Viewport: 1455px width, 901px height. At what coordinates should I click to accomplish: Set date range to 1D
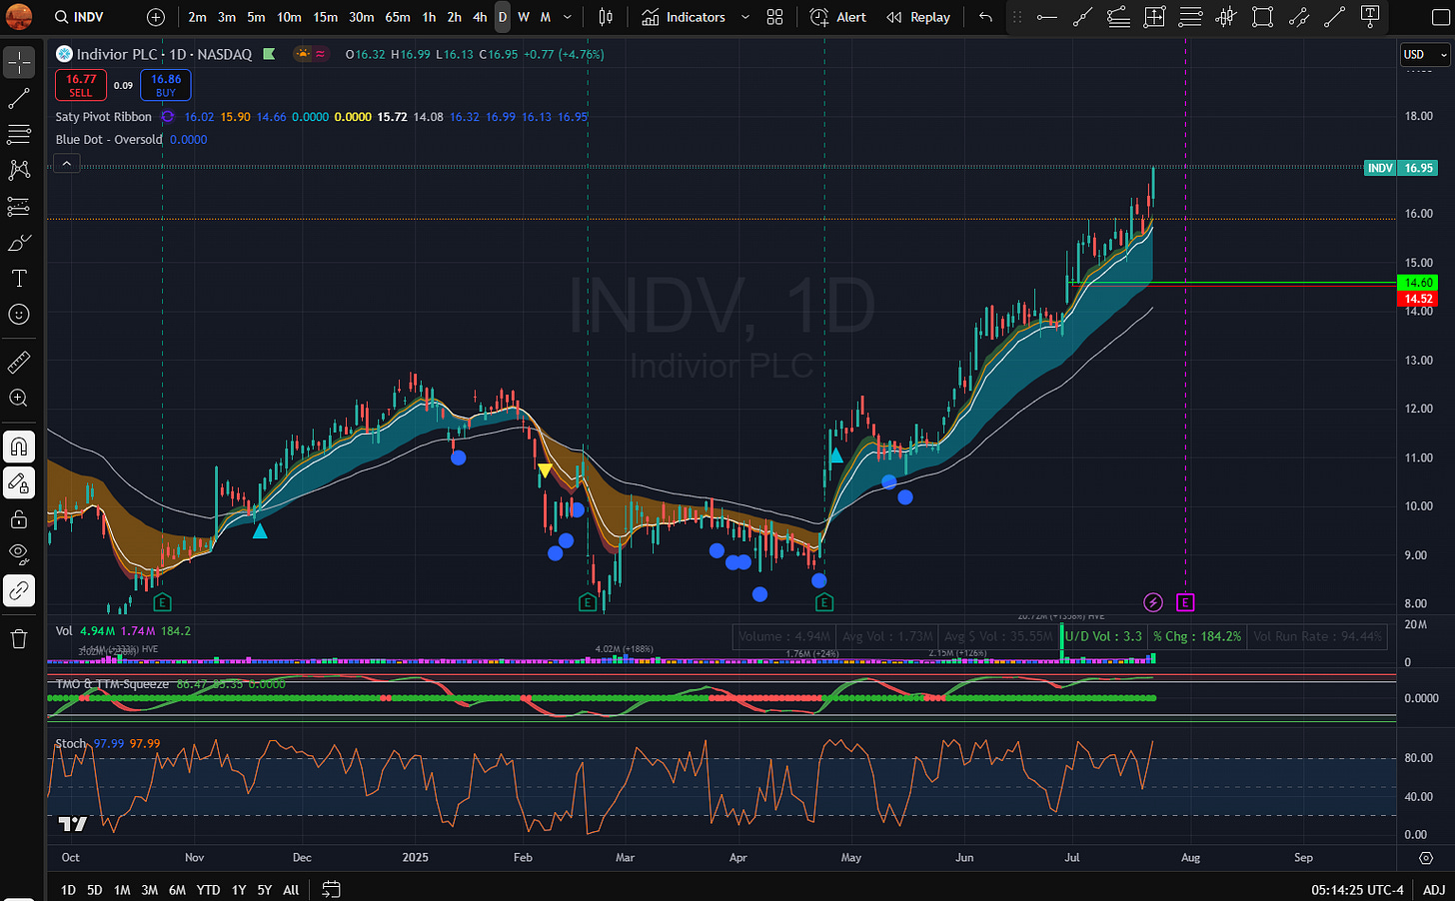[x=68, y=889]
